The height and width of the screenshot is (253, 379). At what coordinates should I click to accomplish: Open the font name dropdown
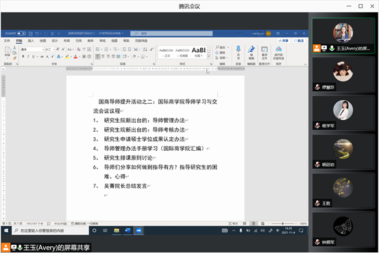point(33,49)
